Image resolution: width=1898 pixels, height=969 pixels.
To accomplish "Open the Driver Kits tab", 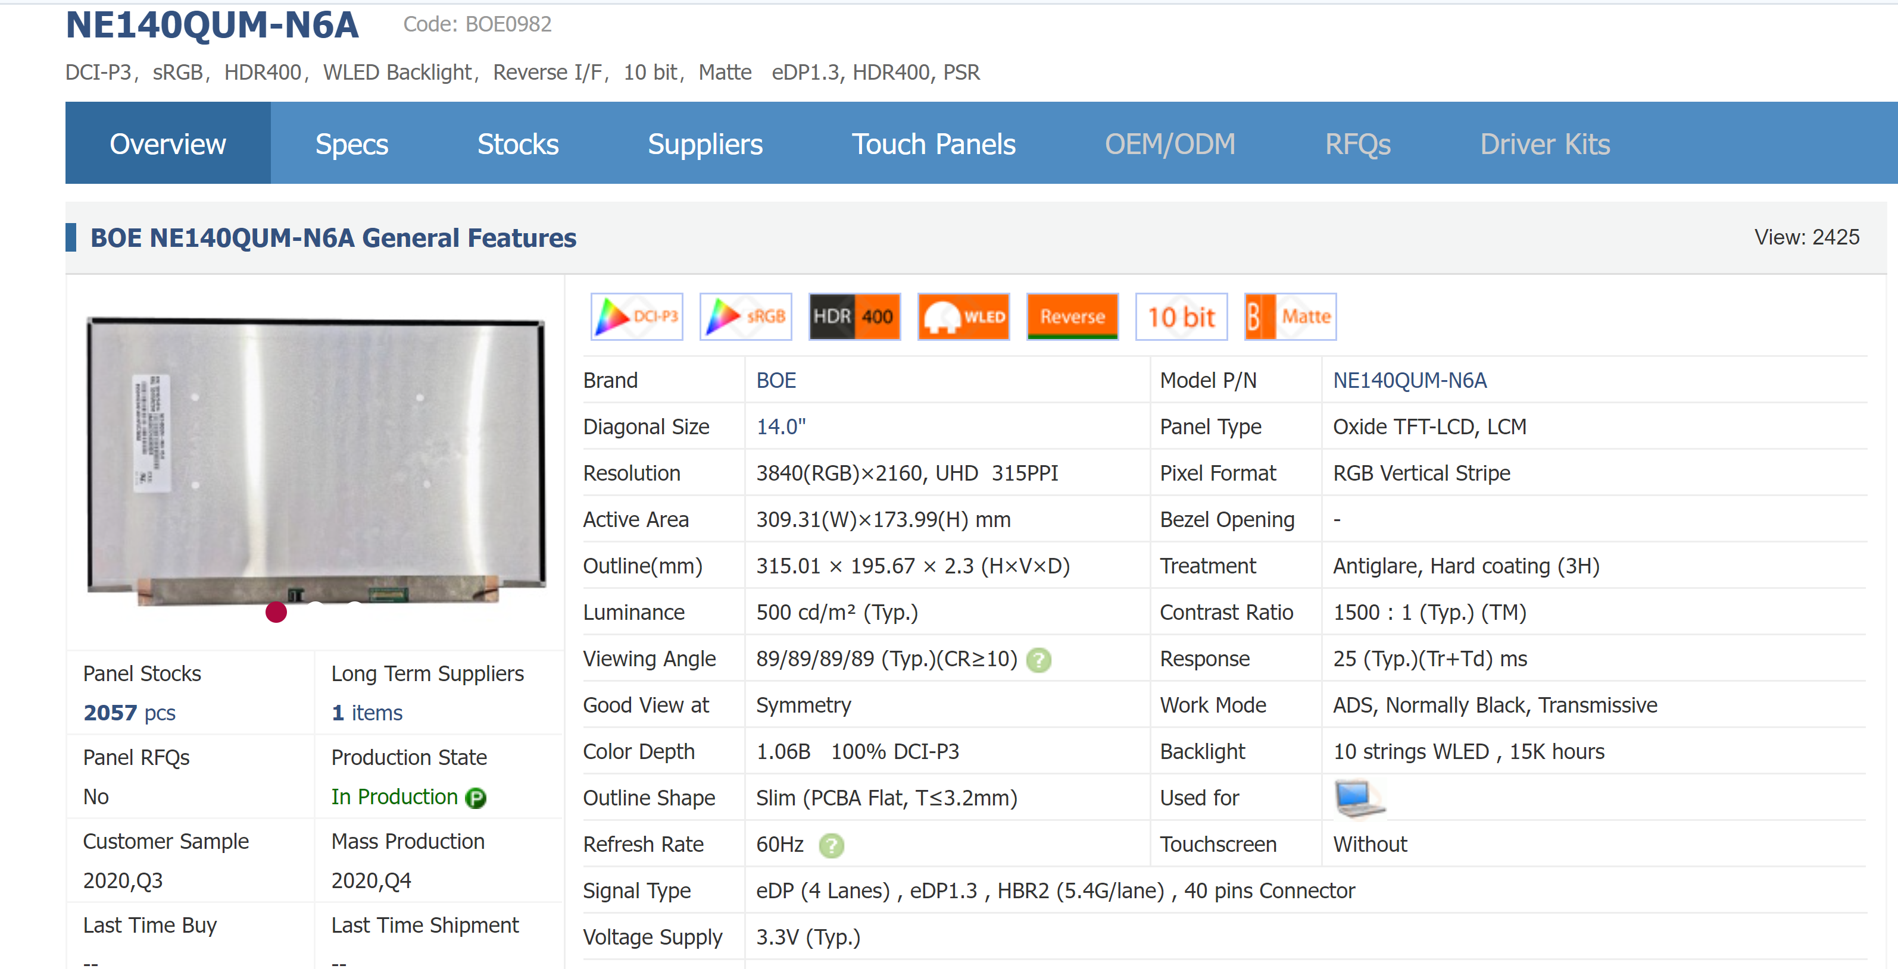I will 1544,143.
